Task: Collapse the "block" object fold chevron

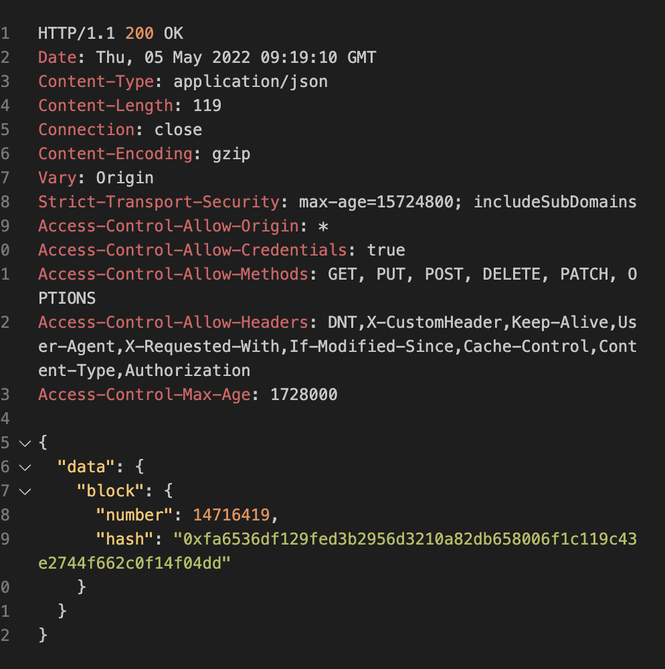Action: (25, 492)
